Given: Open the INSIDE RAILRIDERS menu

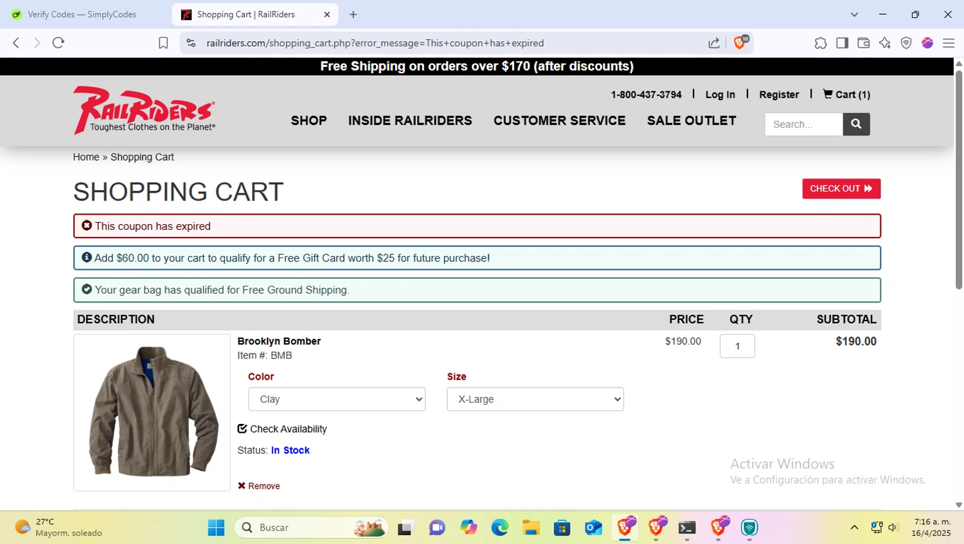Looking at the screenshot, I should [410, 121].
